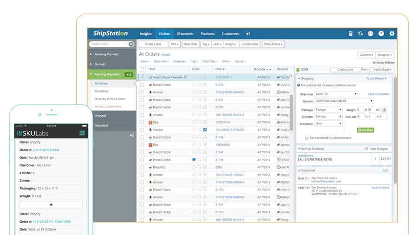Click the Search Orders input field
This screenshot has height=235, width=418.
109,44
